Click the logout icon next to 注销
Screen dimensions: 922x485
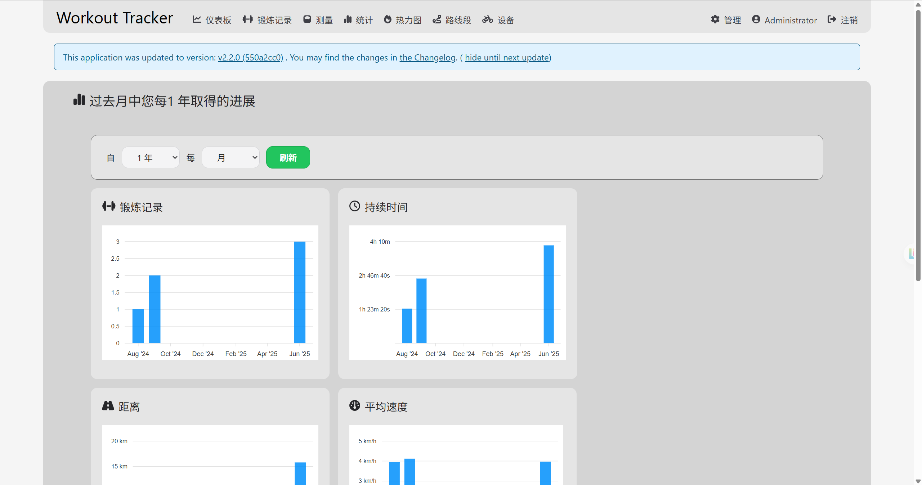pyautogui.click(x=832, y=19)
